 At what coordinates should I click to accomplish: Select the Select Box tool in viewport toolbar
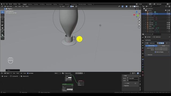click(2, 12)
